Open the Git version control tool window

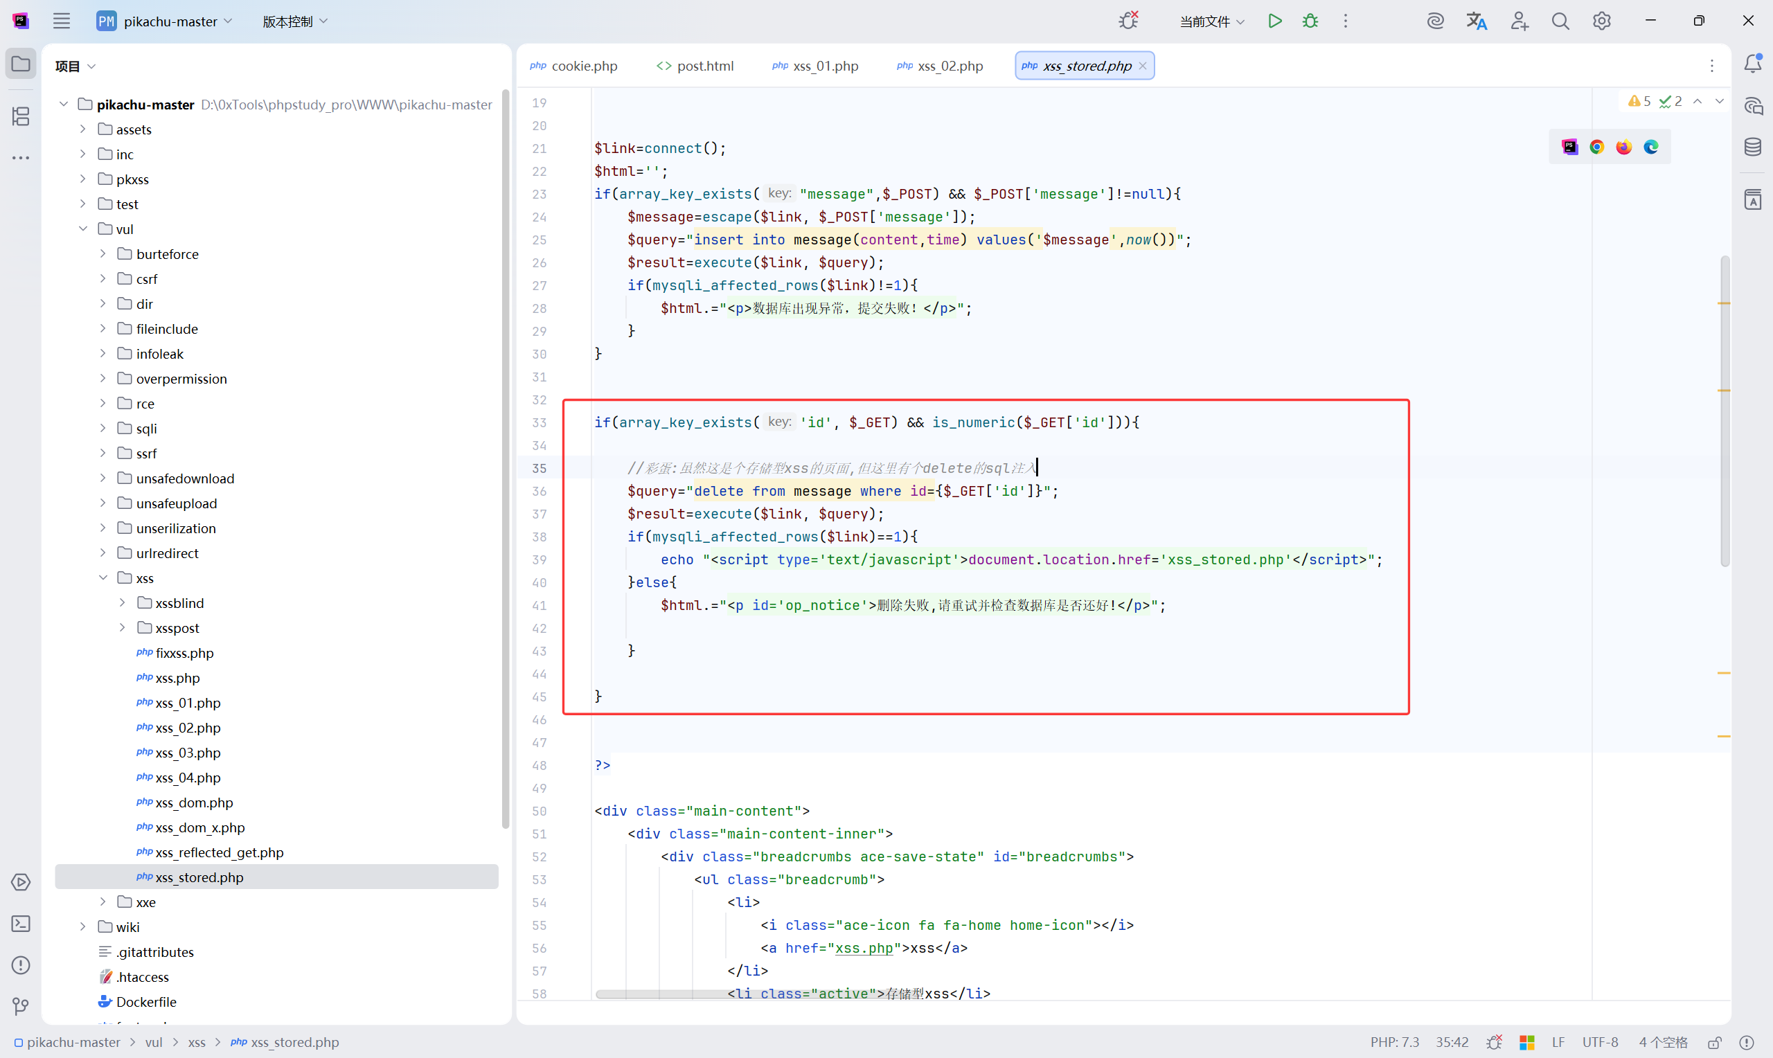pyautogui.click(x=21, y=1006)
